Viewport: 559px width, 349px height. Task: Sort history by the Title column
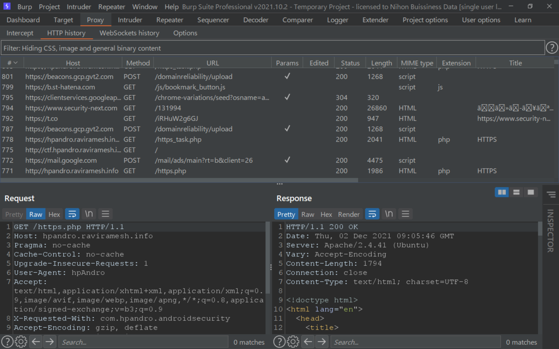pyautogui.click(x=515, y=63)
